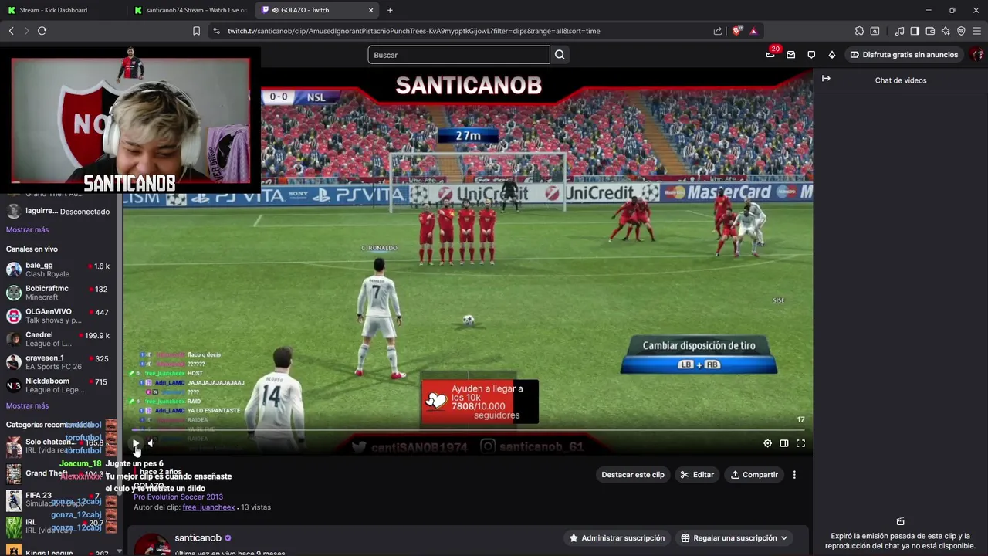
Task: Click the Editar clip button
Action: click(x=697, y=475)
